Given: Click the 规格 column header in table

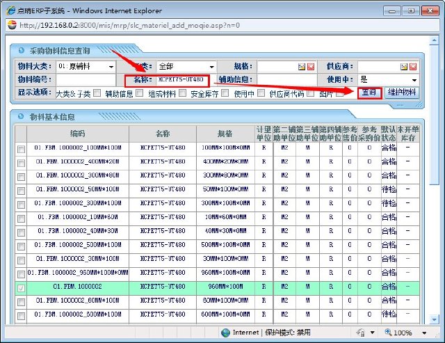Looking at the screenshot, I should coord(225,134).
